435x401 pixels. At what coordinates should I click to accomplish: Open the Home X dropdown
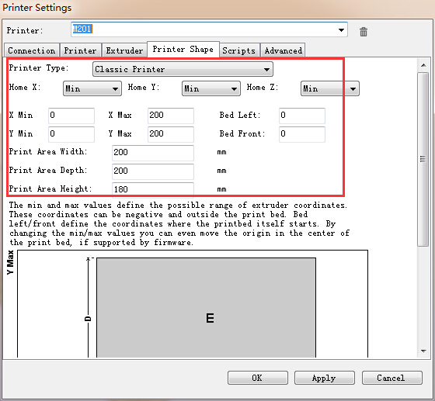pyautogui.click(x=92, y=88)
